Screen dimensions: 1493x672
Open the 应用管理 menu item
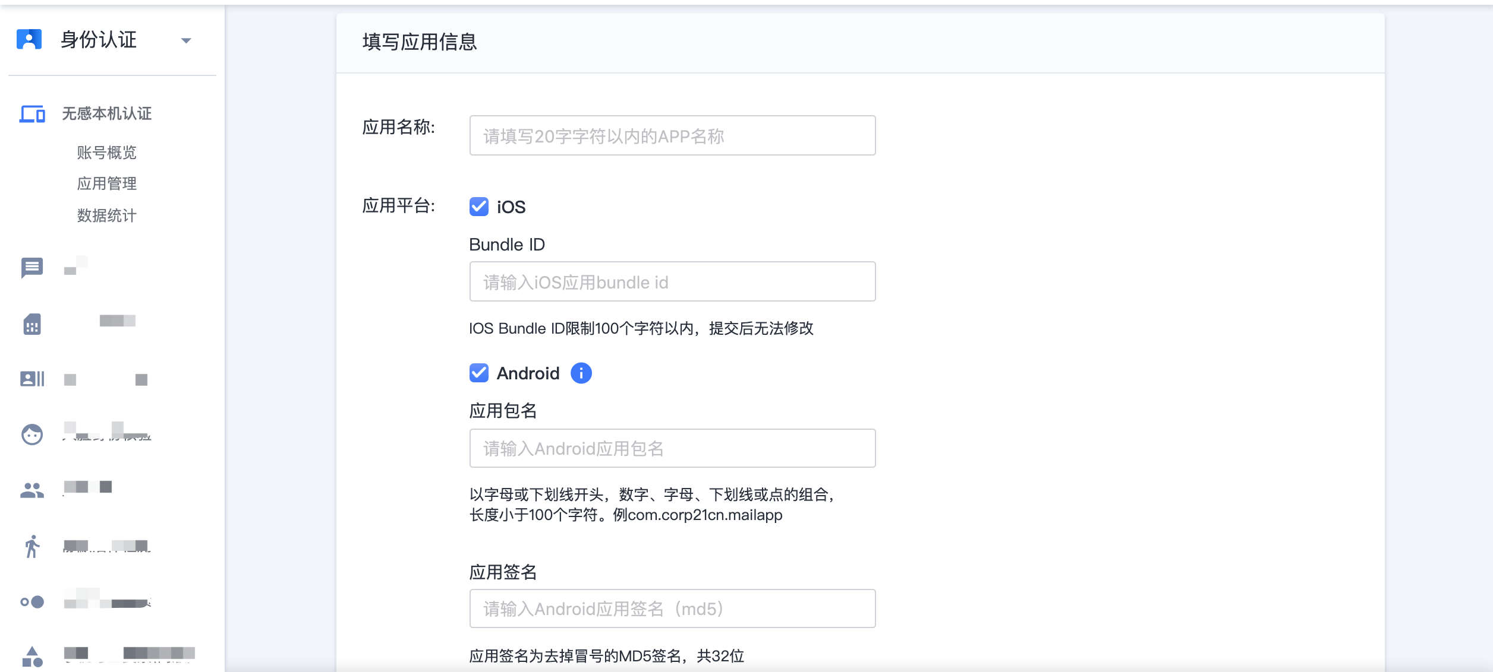107,183
